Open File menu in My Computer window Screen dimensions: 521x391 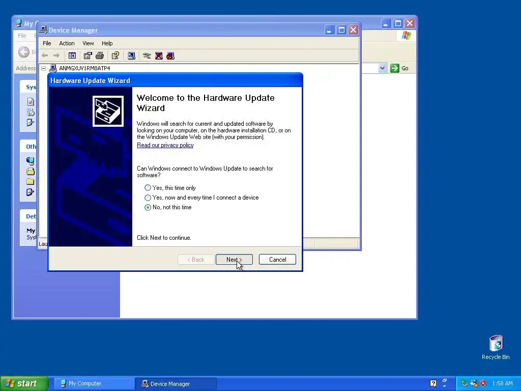tap(22, 36)
